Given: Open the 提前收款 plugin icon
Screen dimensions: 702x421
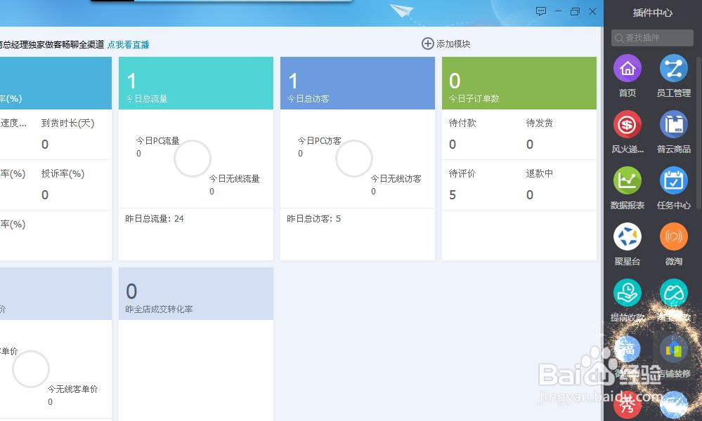Looking at the screenshot, I should coord(628,293).
